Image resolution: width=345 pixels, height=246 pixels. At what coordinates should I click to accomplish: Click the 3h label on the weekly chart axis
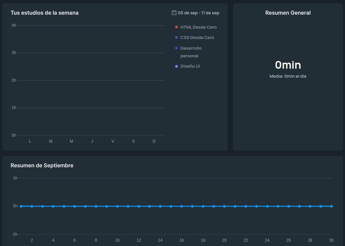(x=14, y=53)
